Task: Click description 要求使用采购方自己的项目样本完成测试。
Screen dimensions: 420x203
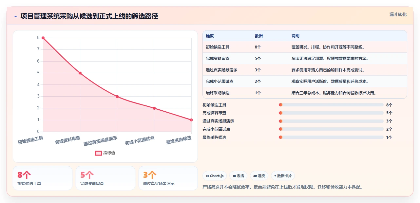Action: (328, 70)
